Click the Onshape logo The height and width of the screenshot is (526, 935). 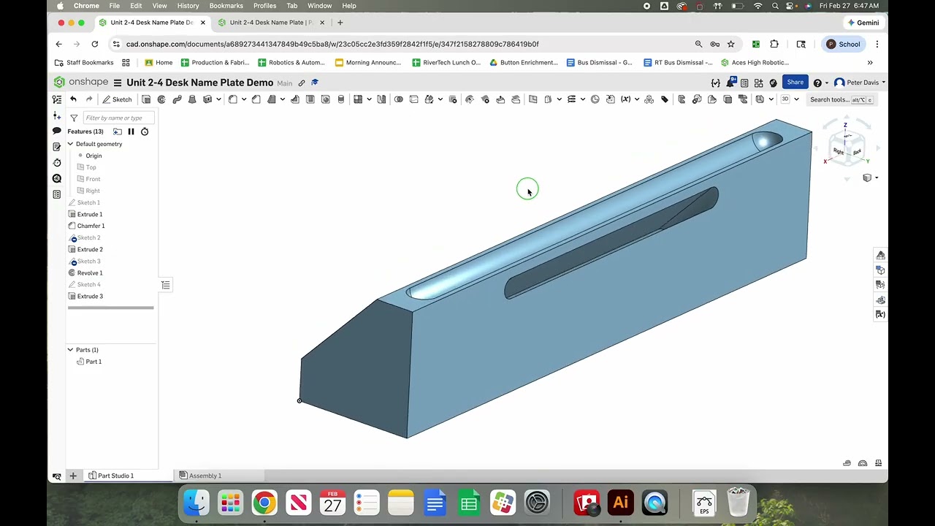pyautogui.click(x=80, y=83)
